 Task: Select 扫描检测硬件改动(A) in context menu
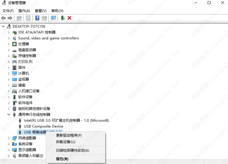click(73, 150)
